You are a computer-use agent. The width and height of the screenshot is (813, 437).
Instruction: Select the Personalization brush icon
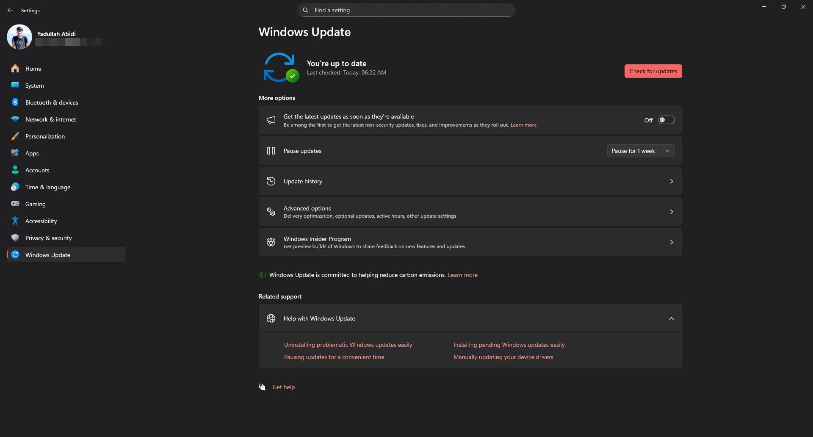(x=15, y=136)
